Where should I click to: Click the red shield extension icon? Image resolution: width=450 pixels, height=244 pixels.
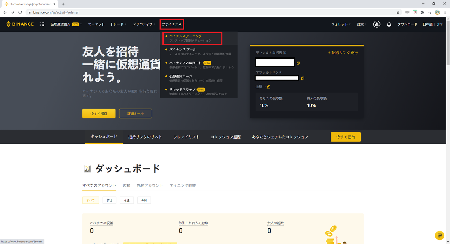(x=415, y=12)
